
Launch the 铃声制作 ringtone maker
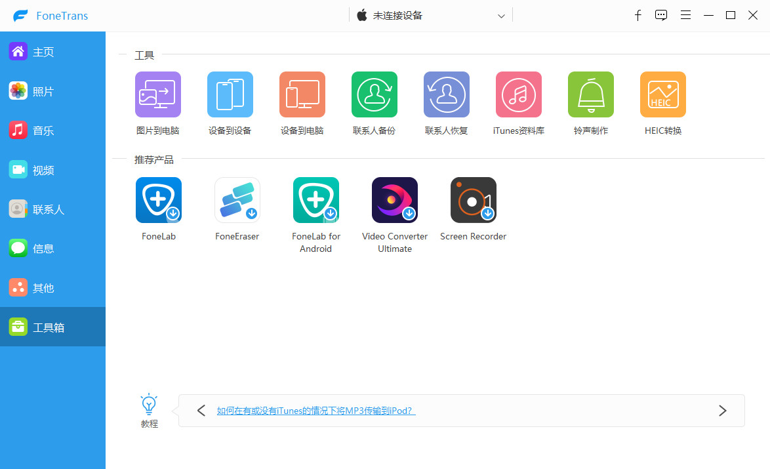(x=591, y=94)
